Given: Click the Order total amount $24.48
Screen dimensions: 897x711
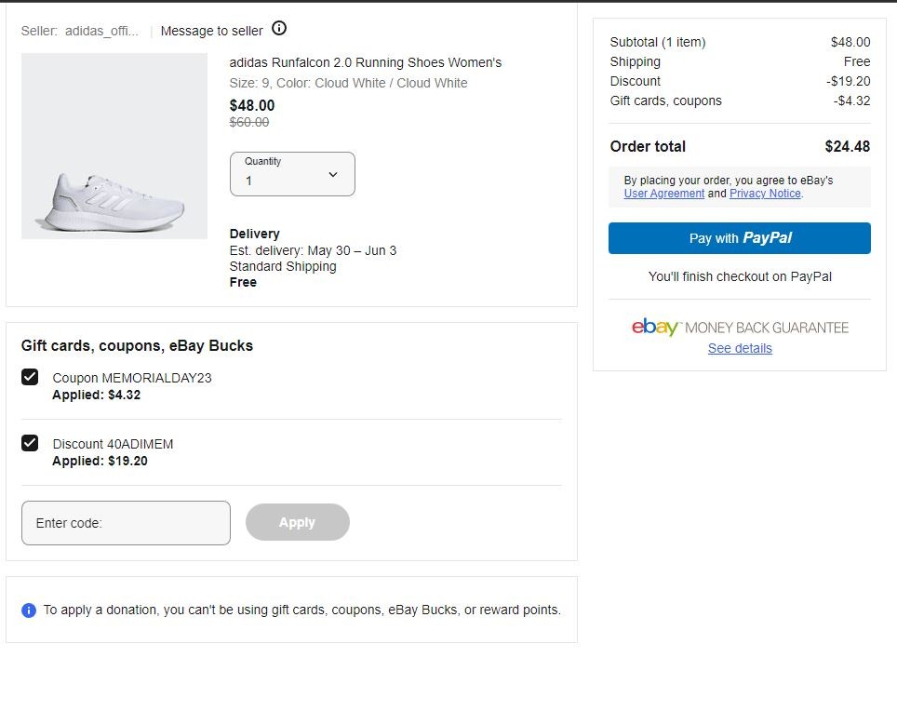Looking at the screenshot, I should (847, 146).
